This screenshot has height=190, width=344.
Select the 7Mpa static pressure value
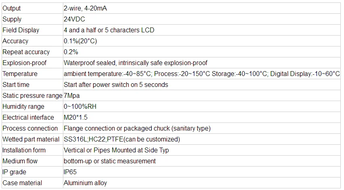(71, 95)
